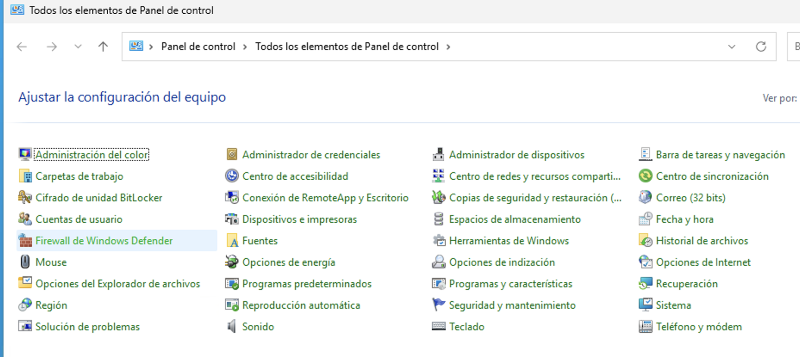Open the Teclado keyboard icon

(x=439, y=327)
